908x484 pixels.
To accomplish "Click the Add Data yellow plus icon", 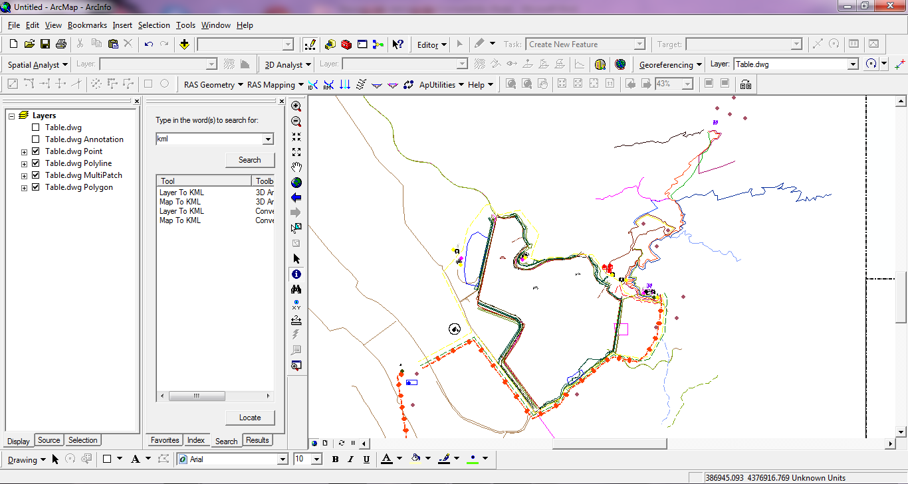I will [x=184, y=44].
